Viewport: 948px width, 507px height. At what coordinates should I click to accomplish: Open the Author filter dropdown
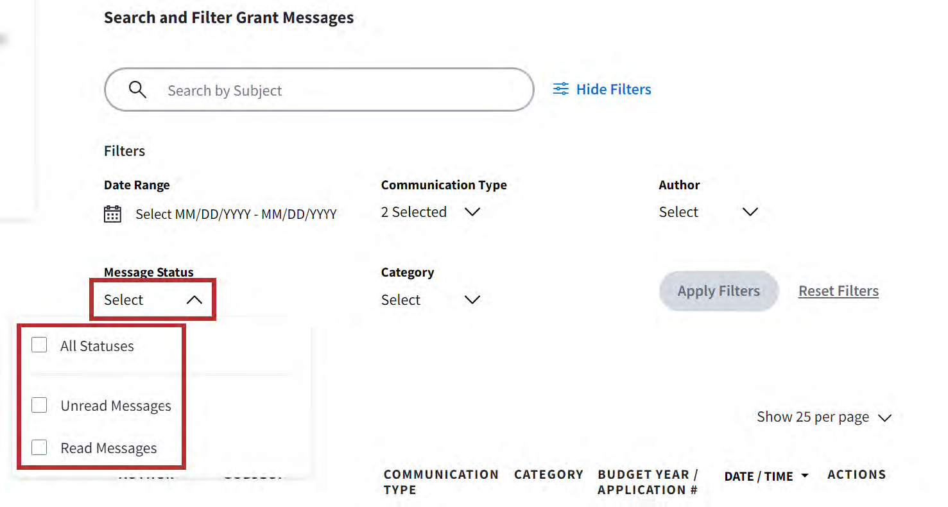click(x=708, y=212)
